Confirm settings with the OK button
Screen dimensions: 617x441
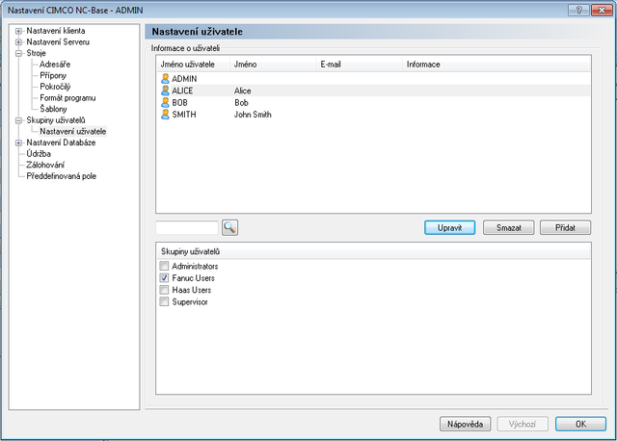580,424
